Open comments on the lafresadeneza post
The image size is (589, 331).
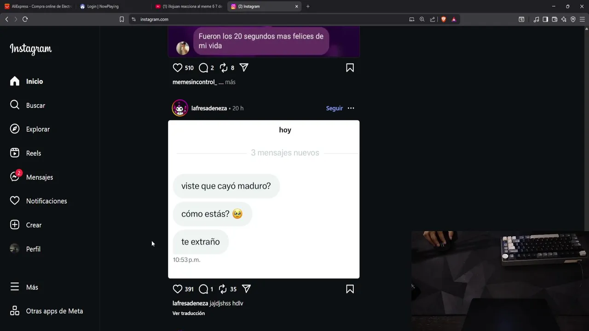203,289
